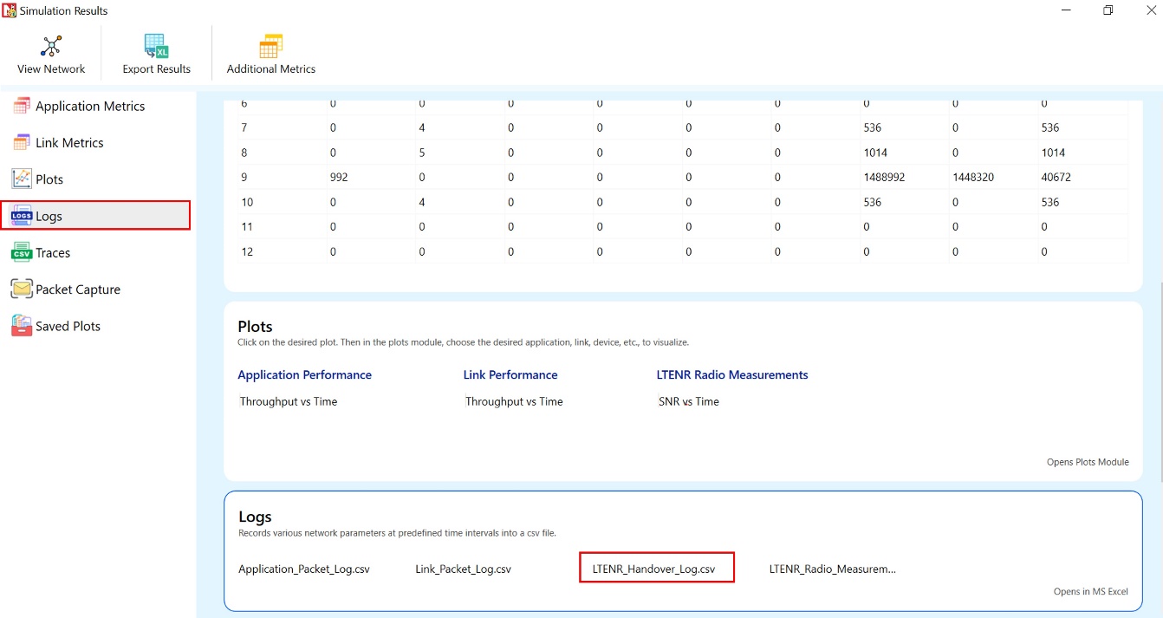Click the Export Results Excel icon

click(156, 47)
